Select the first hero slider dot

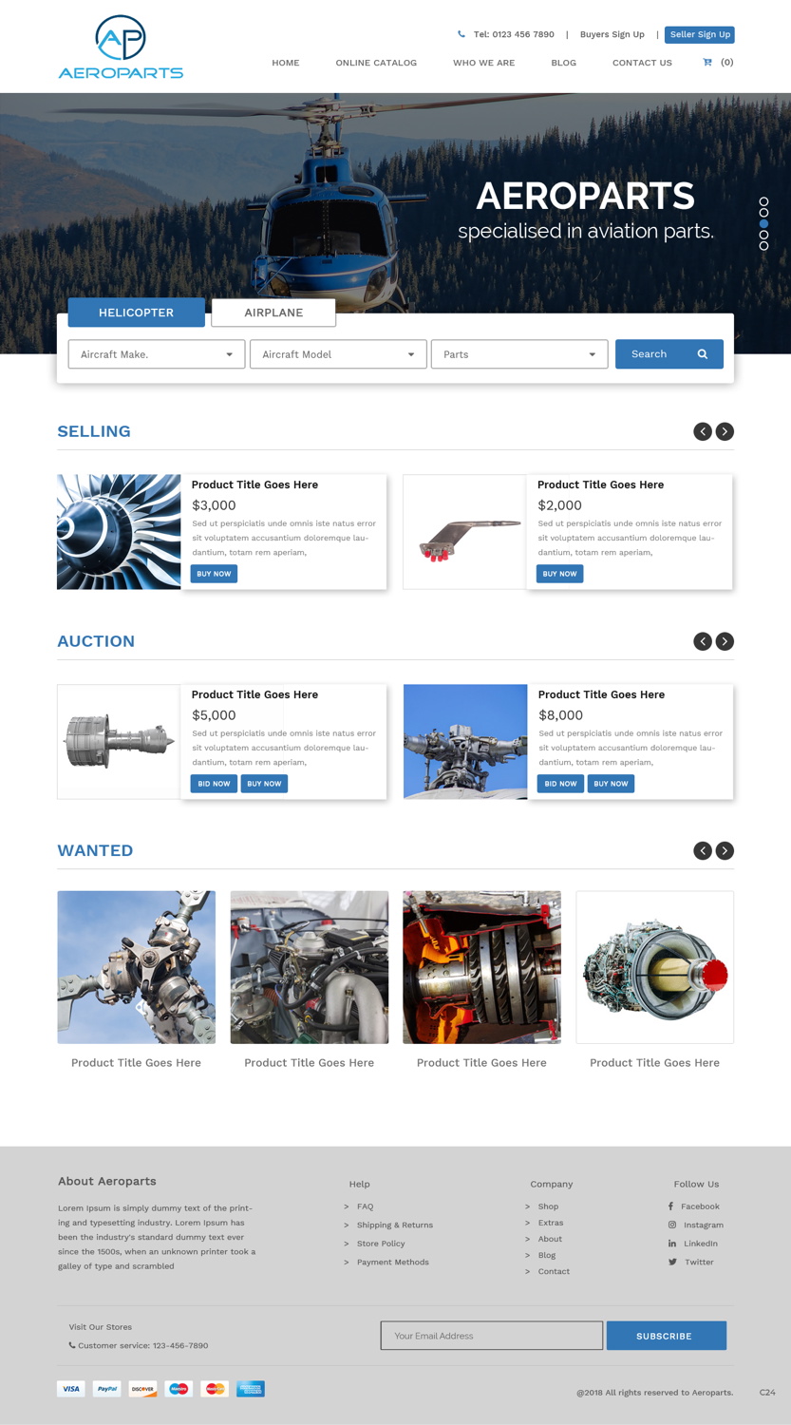[763, 202]
